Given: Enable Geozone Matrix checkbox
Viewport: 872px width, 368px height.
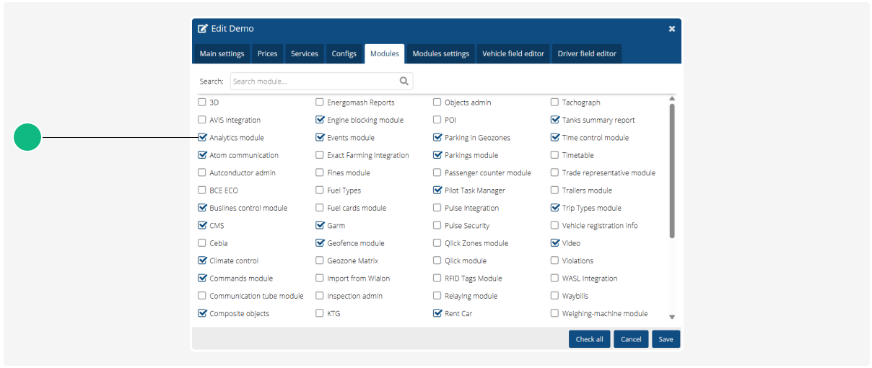Looking at the screenshot, I should (x=320, y=260).
